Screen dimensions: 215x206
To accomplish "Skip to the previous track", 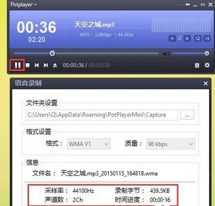I will tap(36, 65).
